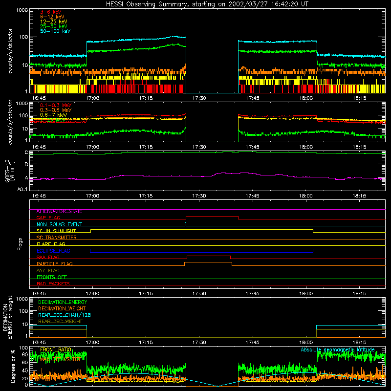391x391 pixels.
Task: Select the 25-50 keV legend label
Action: 54,26
